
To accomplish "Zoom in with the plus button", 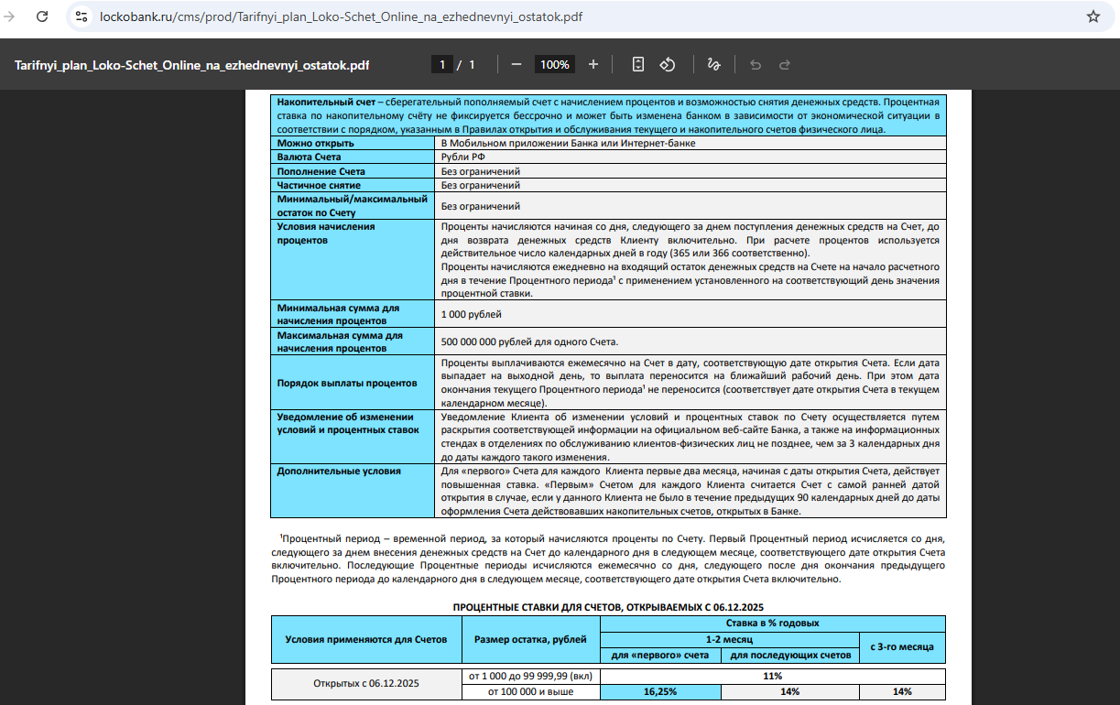I will tap(593, 64).
